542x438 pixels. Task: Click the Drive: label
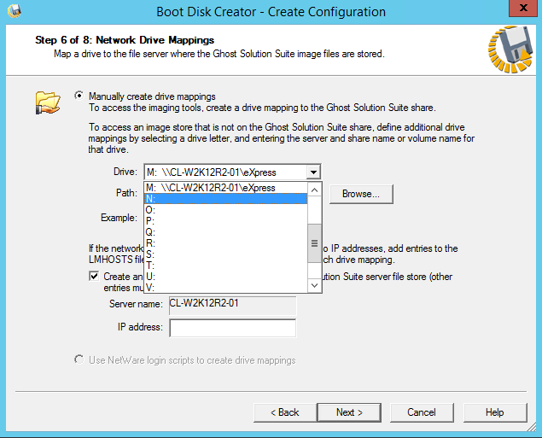click(125, 172)
